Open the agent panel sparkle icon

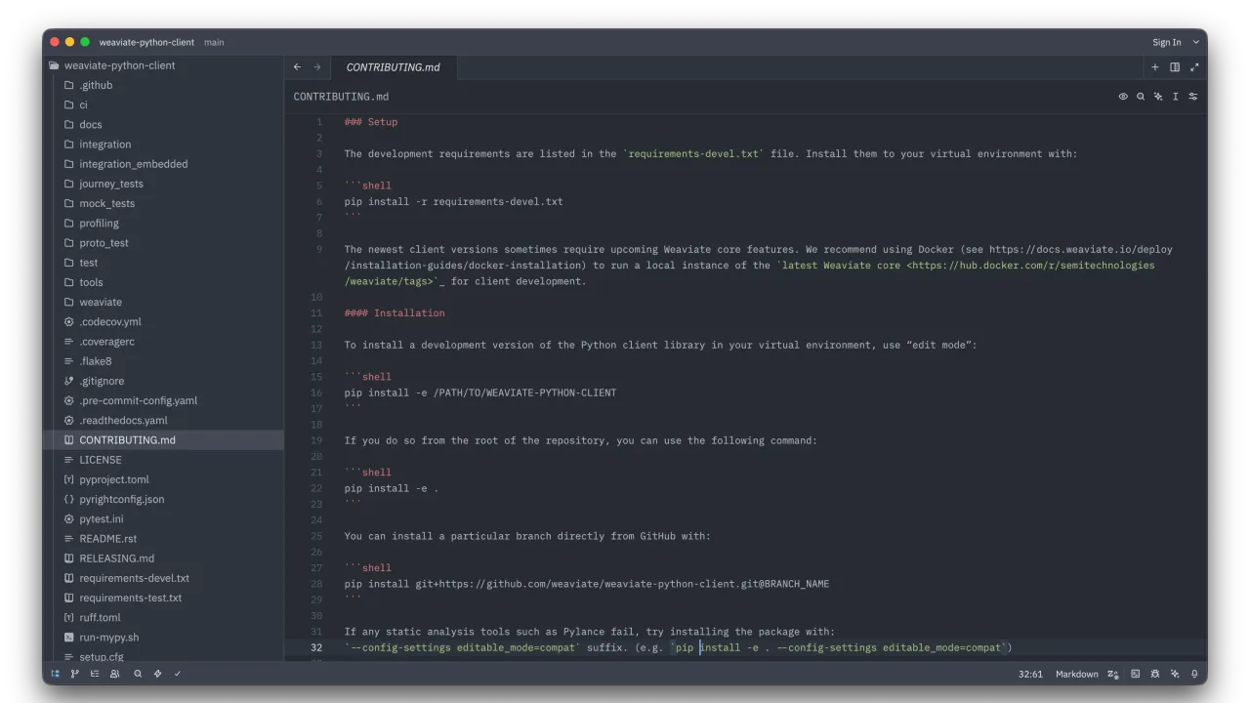[x=1175, y=674]
